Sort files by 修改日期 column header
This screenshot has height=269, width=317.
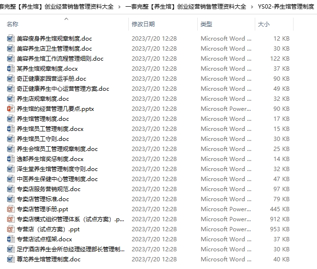143,24
